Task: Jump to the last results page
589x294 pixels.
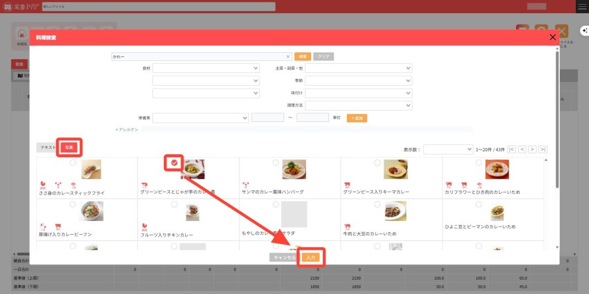Action: click(x=542, y=150)
